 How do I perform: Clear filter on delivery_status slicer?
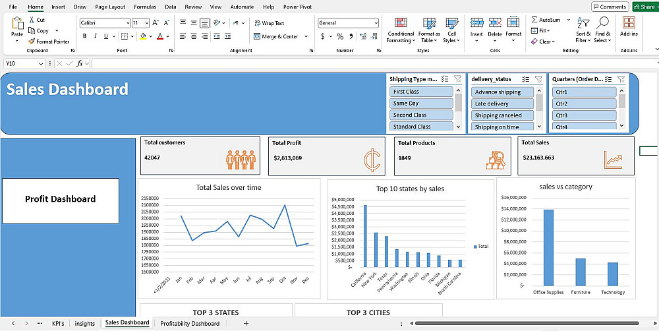click(x=538, y=79)
